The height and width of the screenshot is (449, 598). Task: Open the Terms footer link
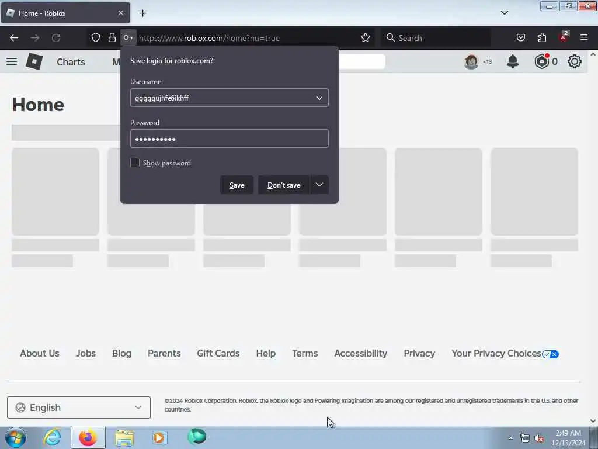tap(305, 353)
